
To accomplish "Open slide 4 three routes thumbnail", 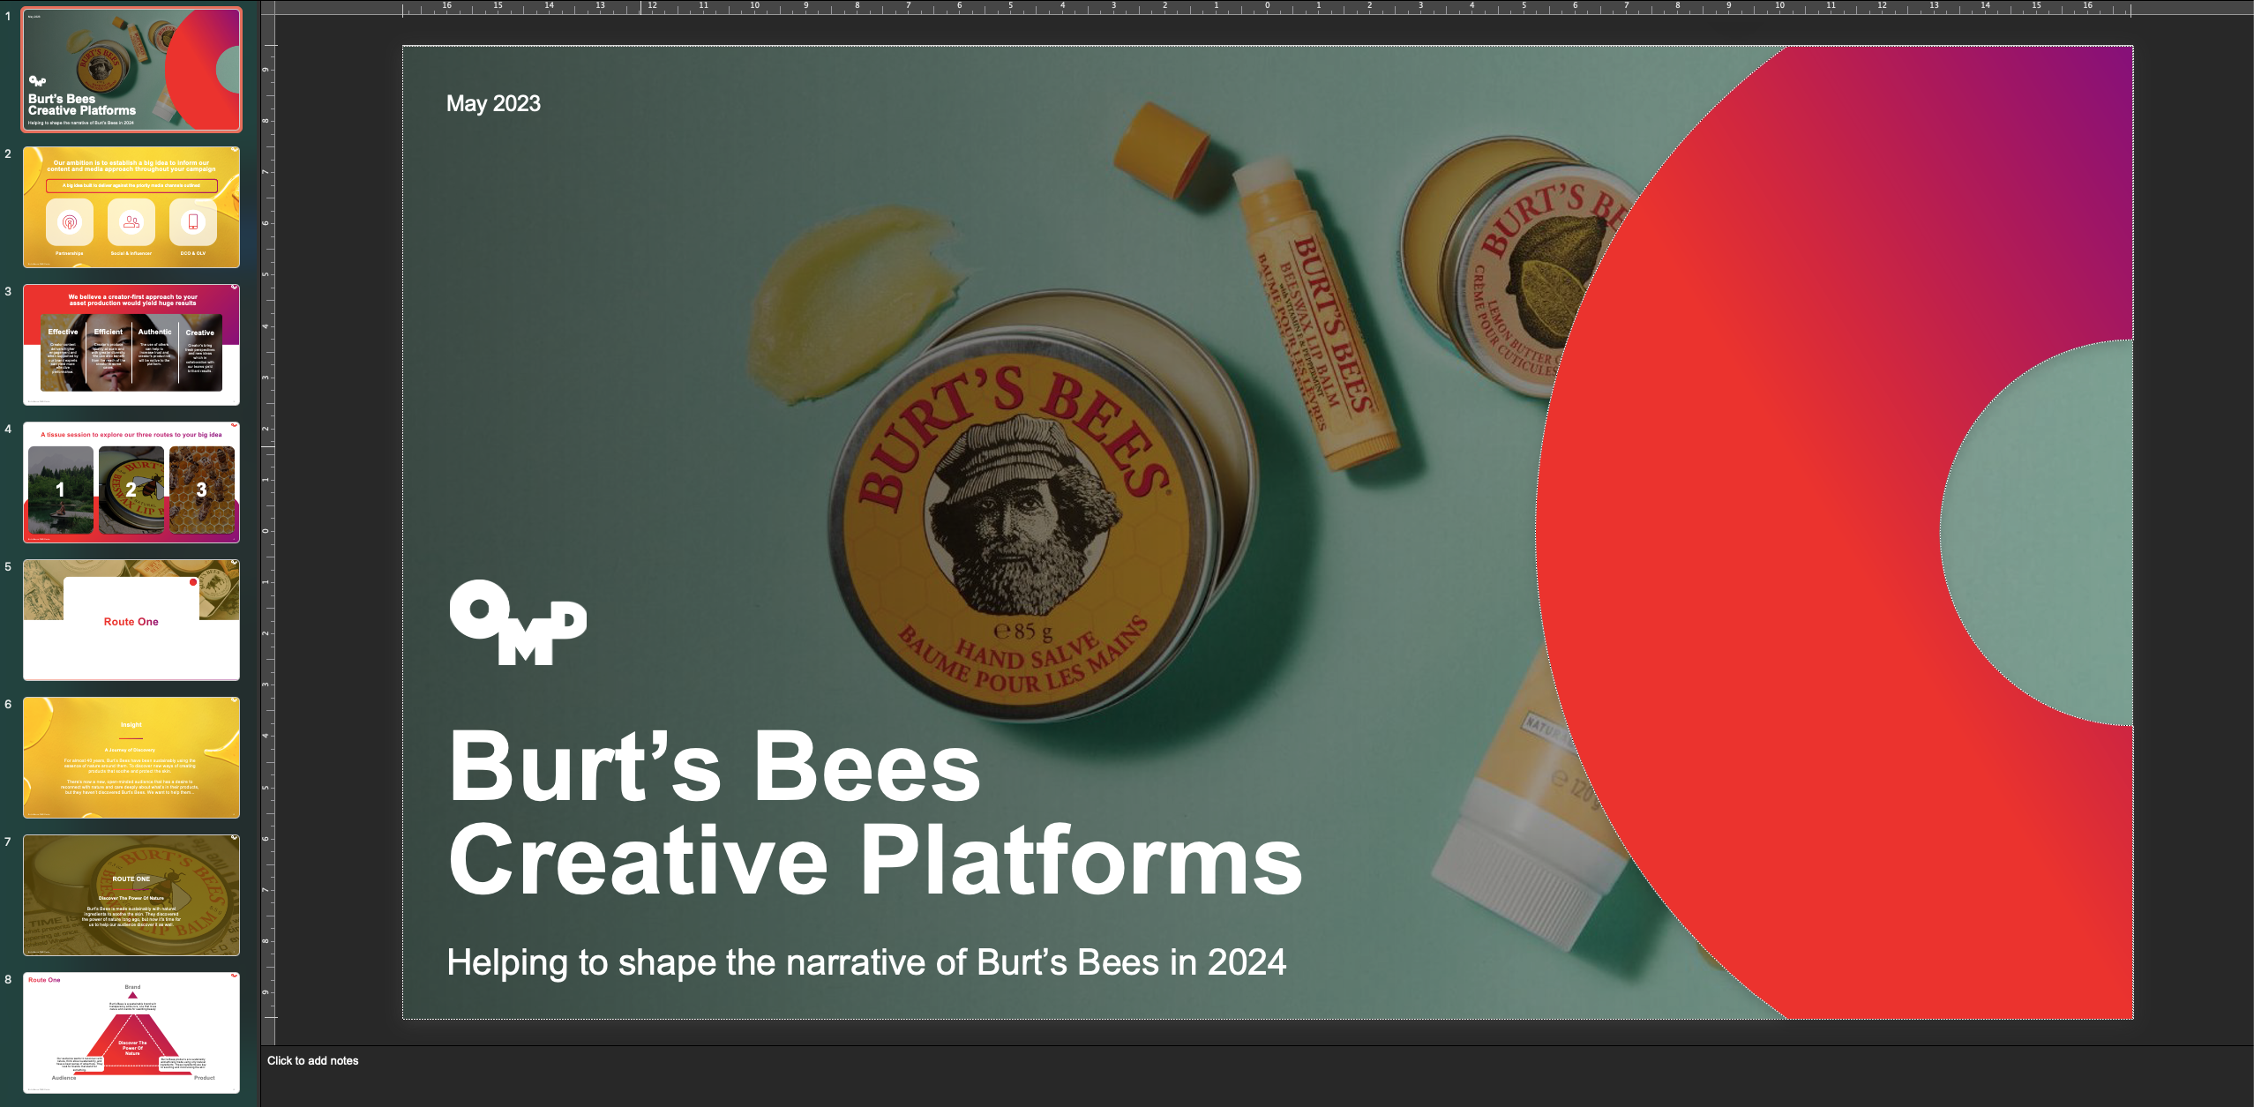I will click(x=131, y=482).
